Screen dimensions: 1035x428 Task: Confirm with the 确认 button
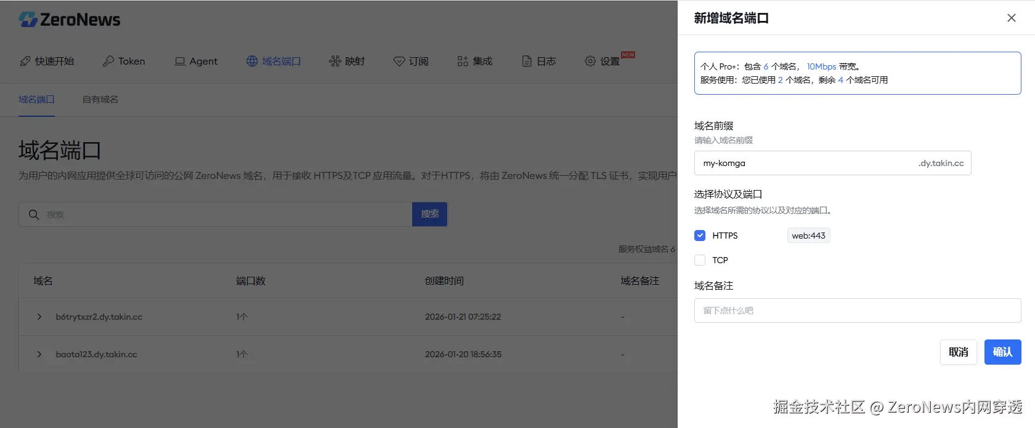click(x=1003, y=352)
